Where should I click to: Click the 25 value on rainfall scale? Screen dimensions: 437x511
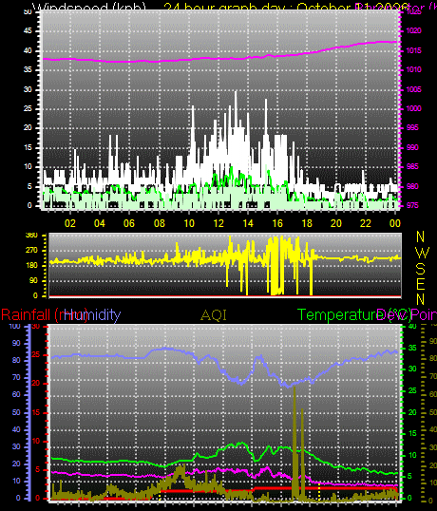pos(36,354)
